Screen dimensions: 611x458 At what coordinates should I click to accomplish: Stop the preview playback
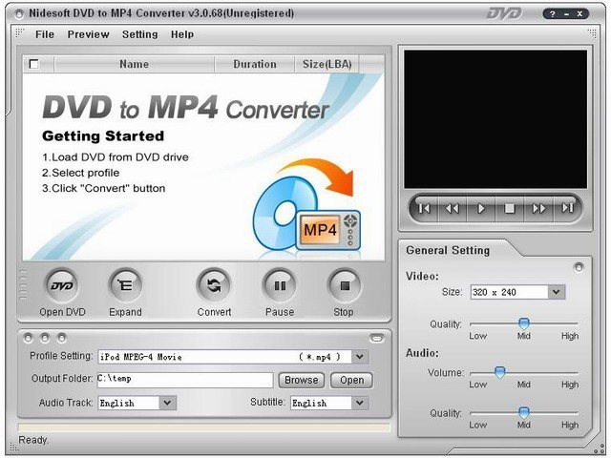[509, 209]
